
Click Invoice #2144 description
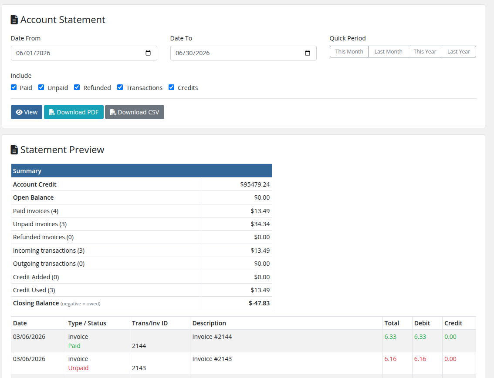(x=212, y=337)
